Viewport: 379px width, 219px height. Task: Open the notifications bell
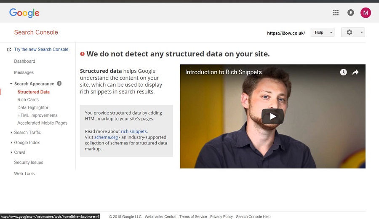(351, 13)
